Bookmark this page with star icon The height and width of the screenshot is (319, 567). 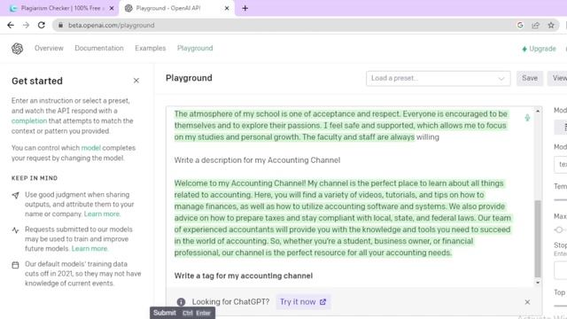[x=551, y=26]
